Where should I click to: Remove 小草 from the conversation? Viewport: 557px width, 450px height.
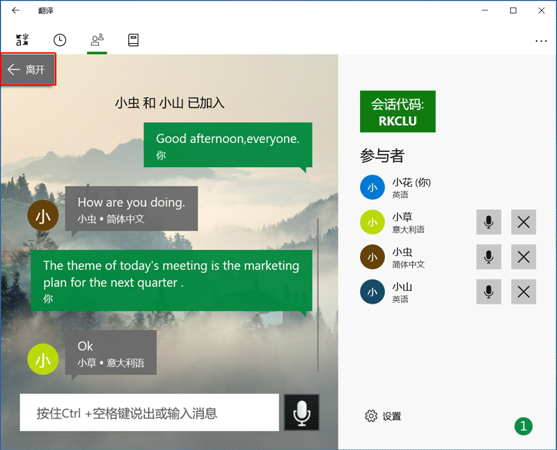coord(524,222)
